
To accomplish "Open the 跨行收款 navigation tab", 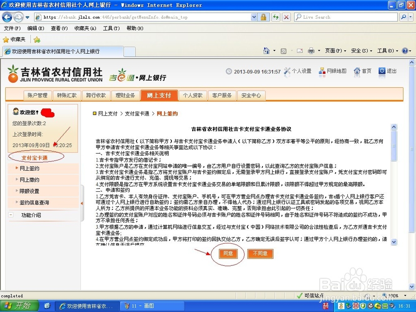I will point(96,95).
